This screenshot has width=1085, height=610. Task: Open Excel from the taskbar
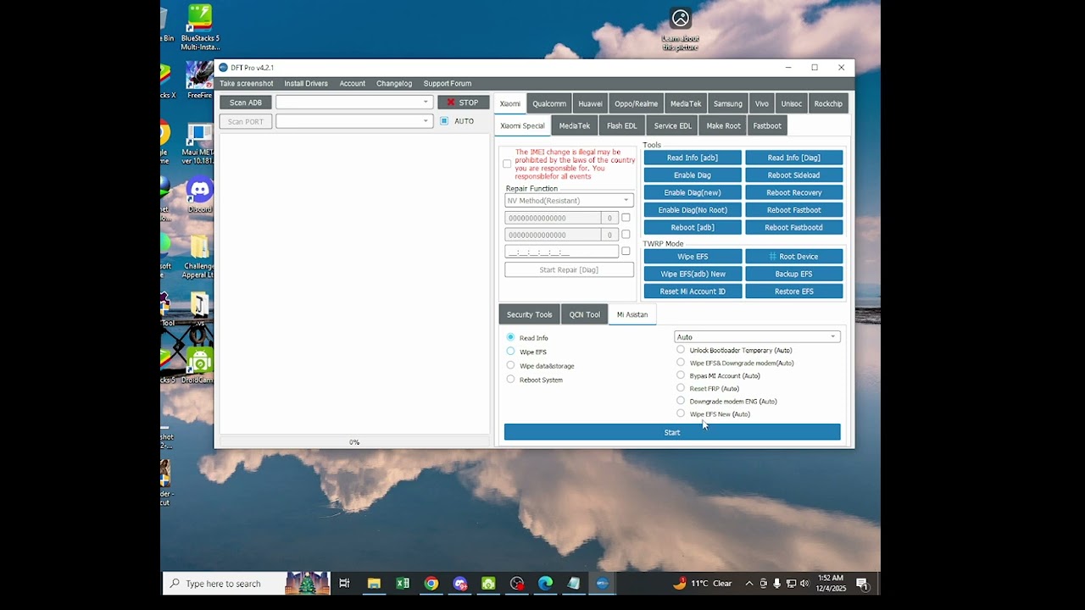coord(403,583)
